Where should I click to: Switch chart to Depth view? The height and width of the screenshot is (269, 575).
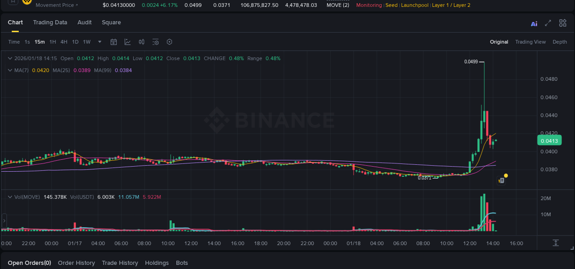pos(559,42)
